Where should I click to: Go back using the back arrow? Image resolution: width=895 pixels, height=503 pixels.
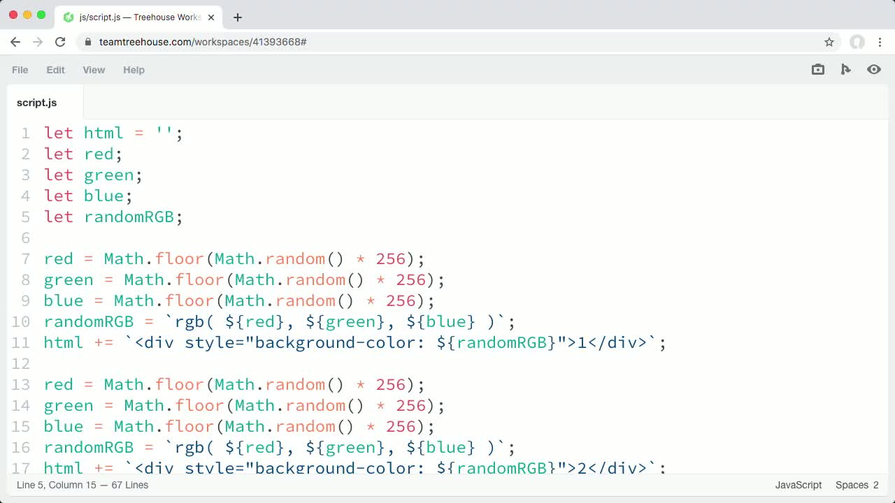pos(15,42)
